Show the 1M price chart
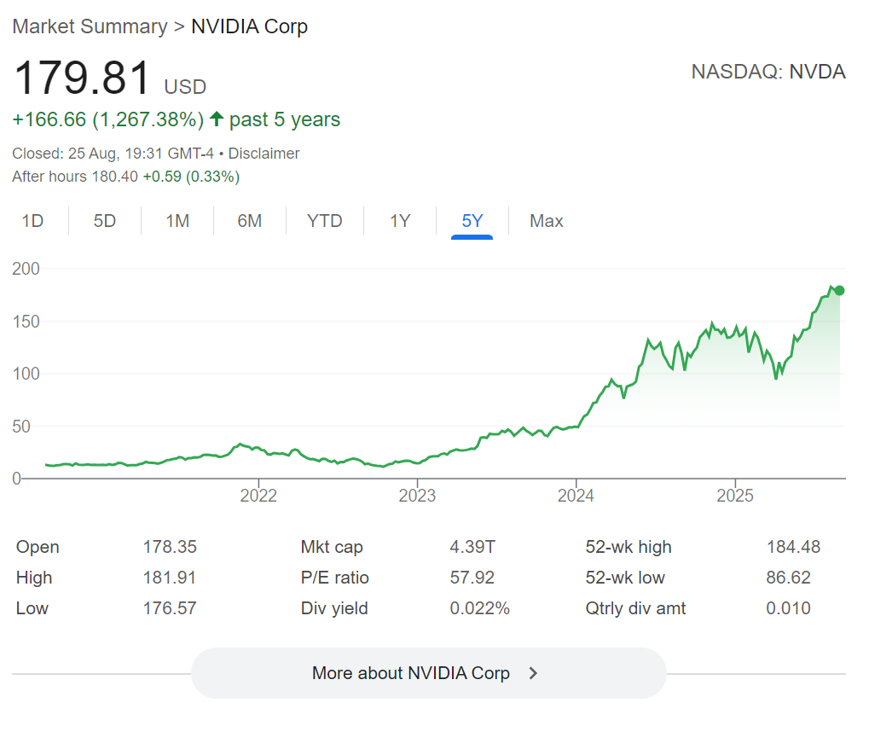The width and height of the screenshot is (892, 732). [x=177, y=221]
